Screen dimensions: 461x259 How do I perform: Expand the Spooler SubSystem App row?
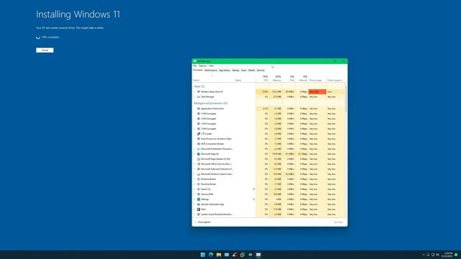pos(194,204)
